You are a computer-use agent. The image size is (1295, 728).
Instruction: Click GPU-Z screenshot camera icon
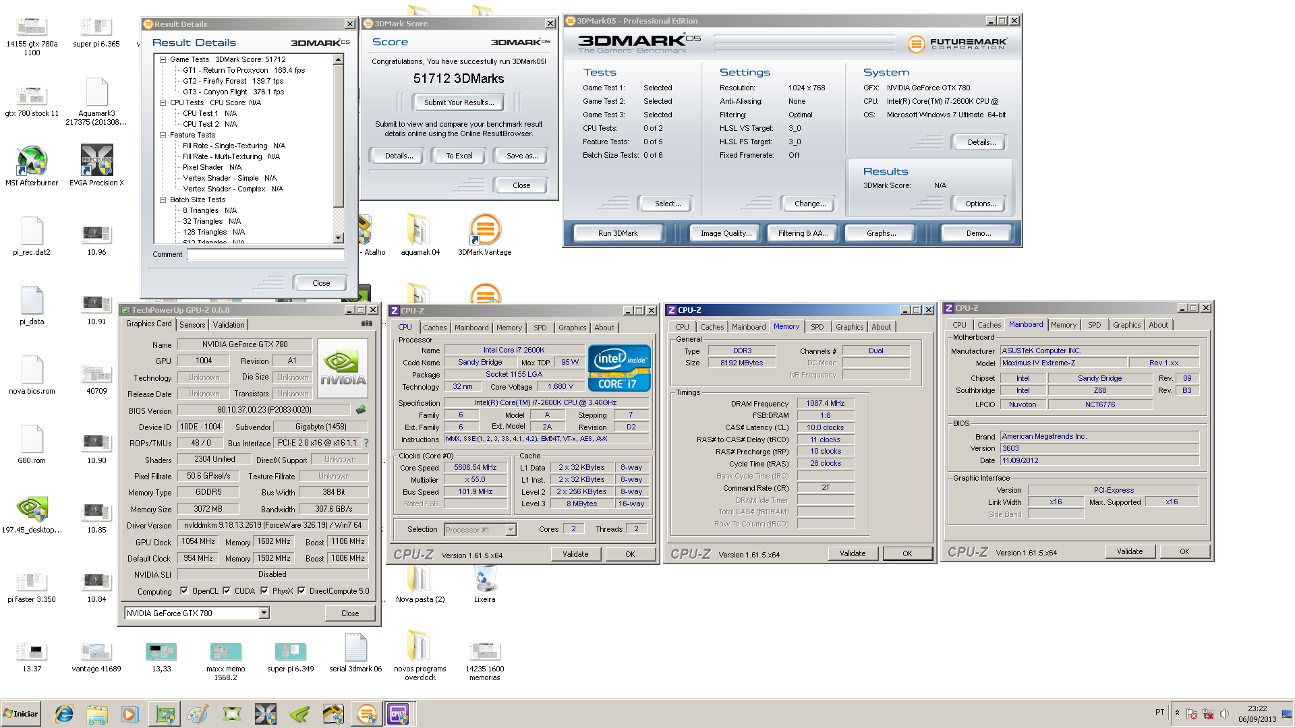367,324
